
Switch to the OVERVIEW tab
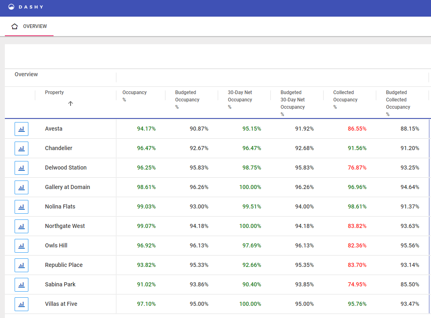coord(29,26)
